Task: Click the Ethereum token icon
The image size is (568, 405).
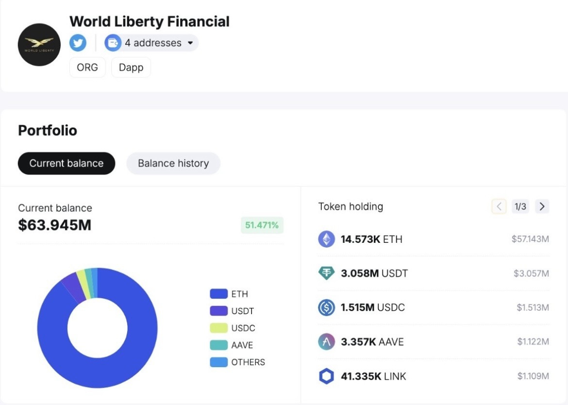Action: (326, 239)
